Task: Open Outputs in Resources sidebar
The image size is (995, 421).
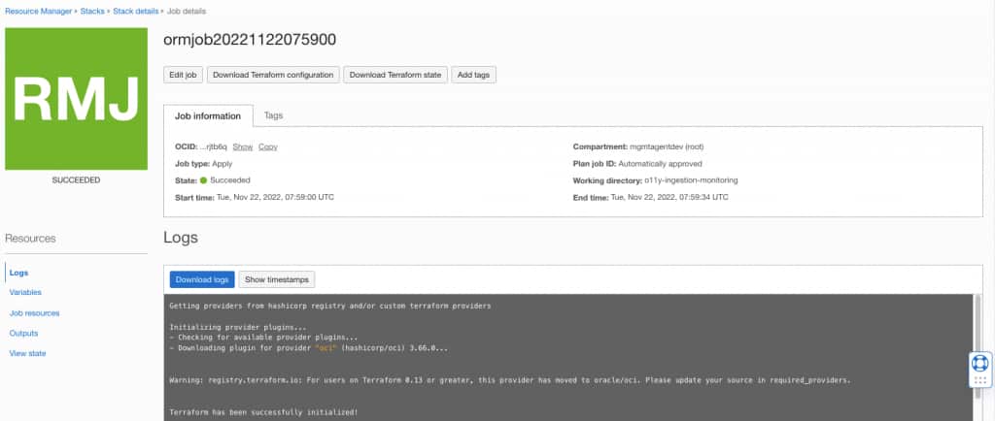Action: coord(23,333)
